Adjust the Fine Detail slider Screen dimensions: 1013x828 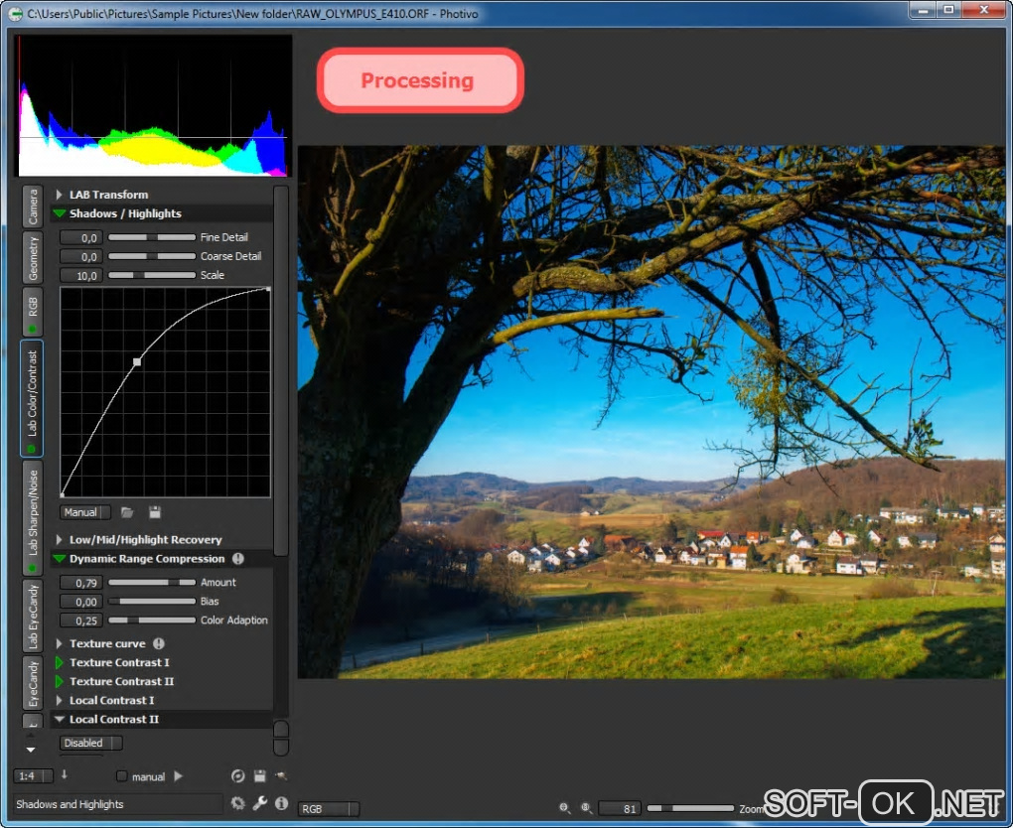[152, 237]
